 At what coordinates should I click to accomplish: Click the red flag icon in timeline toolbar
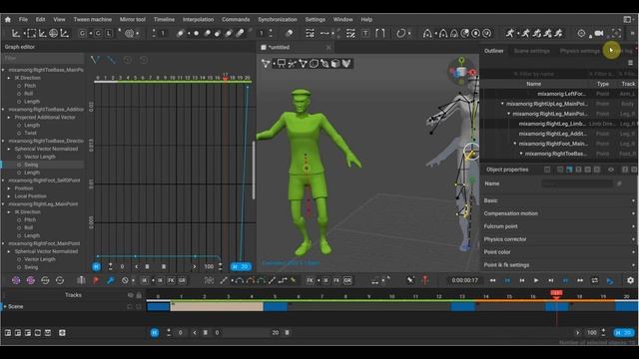point(96,280)
